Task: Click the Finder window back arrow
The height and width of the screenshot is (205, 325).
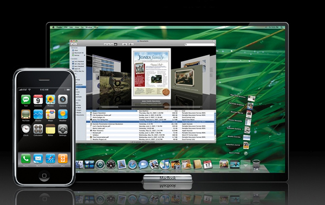Action: pyautogui.click(x=73, y=44)
